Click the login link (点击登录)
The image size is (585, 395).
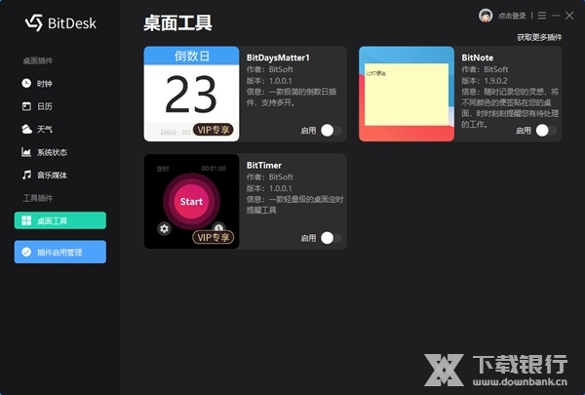tap(512, 16)
